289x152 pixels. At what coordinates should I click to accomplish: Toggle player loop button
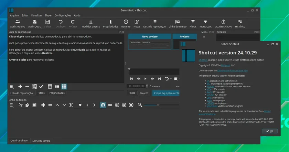pos(167,79)
